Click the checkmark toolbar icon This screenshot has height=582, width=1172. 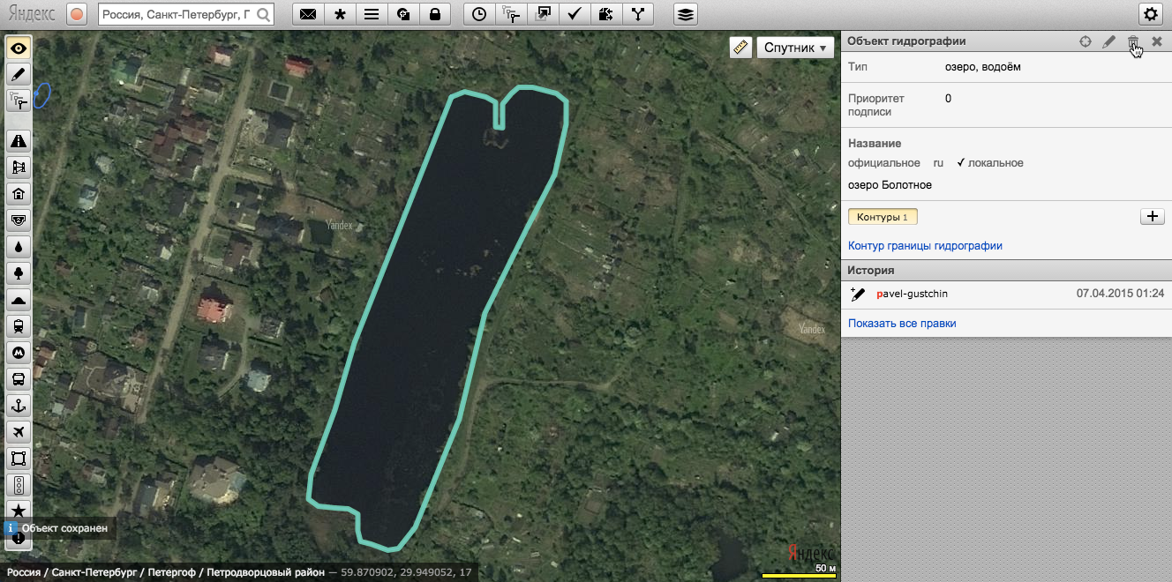click(x=574, y=14)
